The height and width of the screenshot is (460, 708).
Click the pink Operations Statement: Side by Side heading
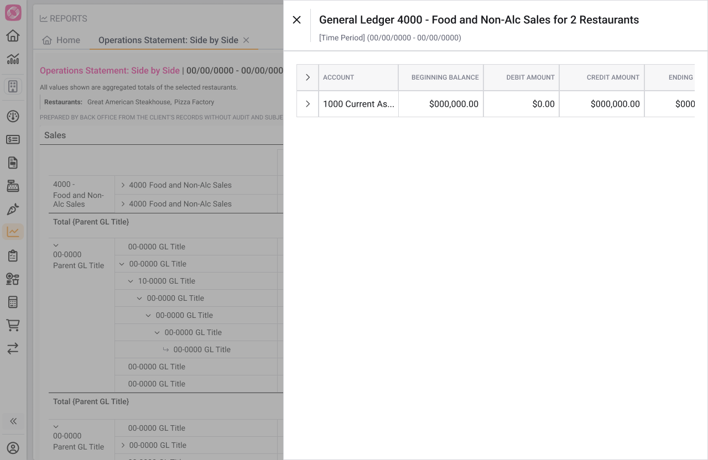[110, 71]
